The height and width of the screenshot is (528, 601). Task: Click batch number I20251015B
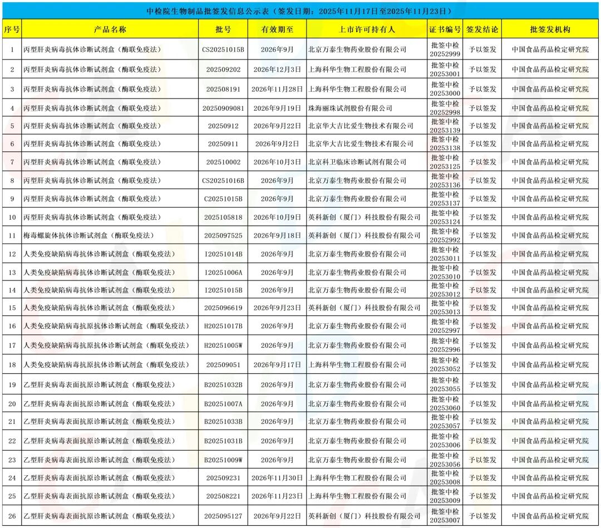223,290
